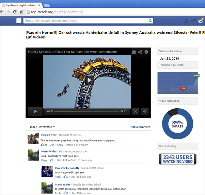Open Nicole Fever's profile name

(49, 135)
